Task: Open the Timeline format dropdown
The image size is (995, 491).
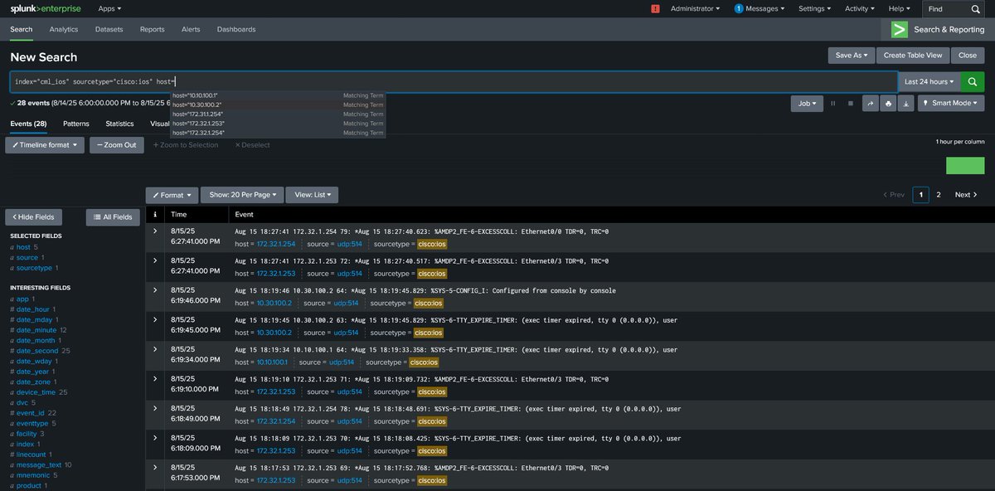Action: pyautogui.click(x=45, y=144)
